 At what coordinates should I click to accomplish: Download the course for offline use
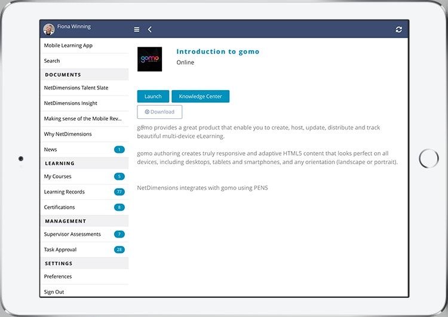(159, 112)
